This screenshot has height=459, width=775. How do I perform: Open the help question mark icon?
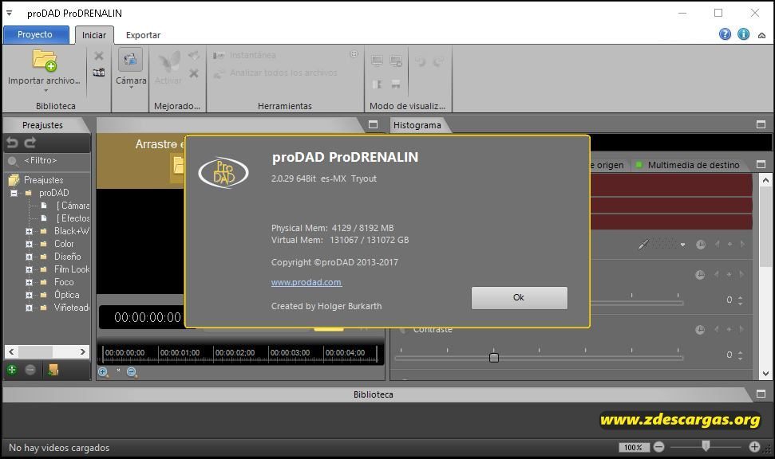click(x=725, y=34)
